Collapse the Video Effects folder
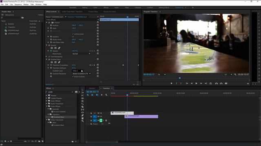 (x=46, y=106)
